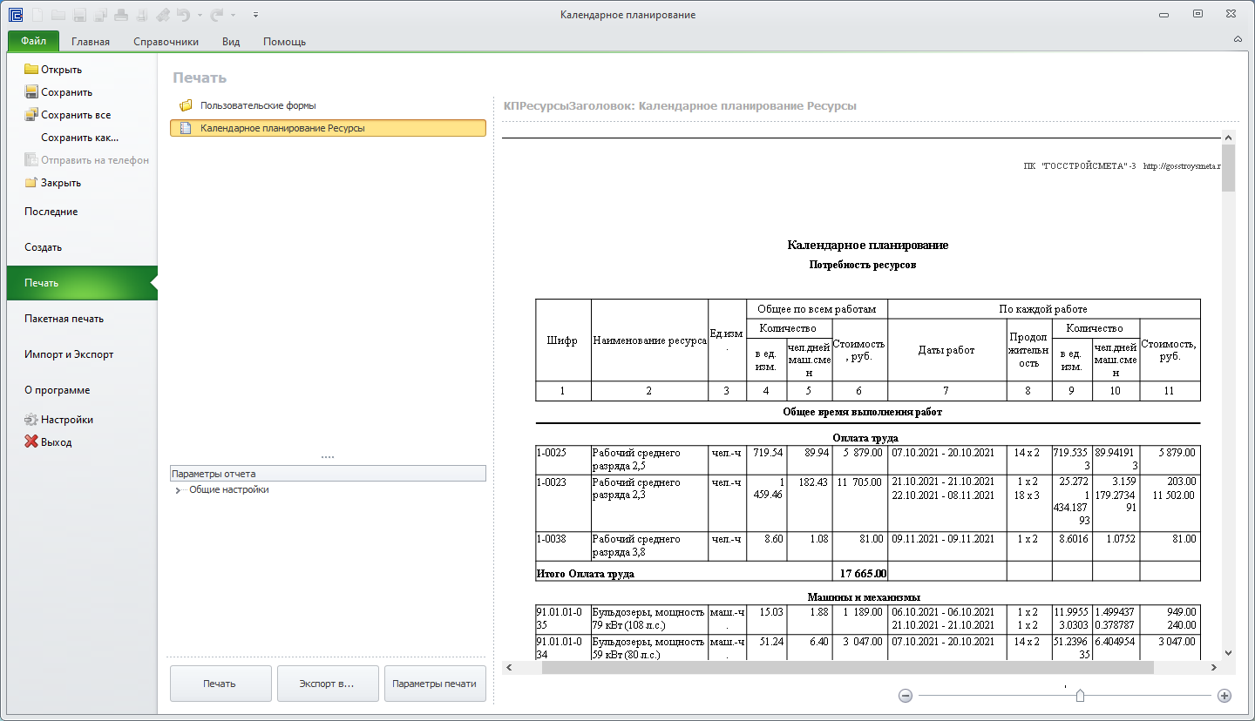Click the preview scroll left arrow
This screenshot has width=1255, height=721.
coord(509,668)
